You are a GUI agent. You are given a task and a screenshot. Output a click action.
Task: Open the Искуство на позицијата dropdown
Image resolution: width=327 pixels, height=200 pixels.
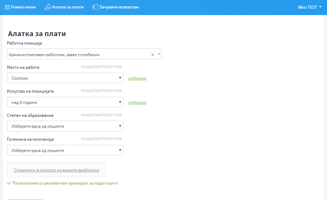click(65, 102)
